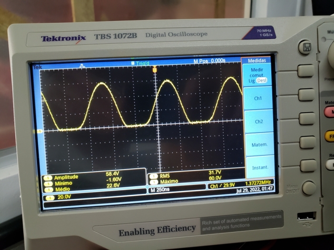The image size is (334, 250).
Task: Tap channel badge next to Médio
Action: (49, 190)
